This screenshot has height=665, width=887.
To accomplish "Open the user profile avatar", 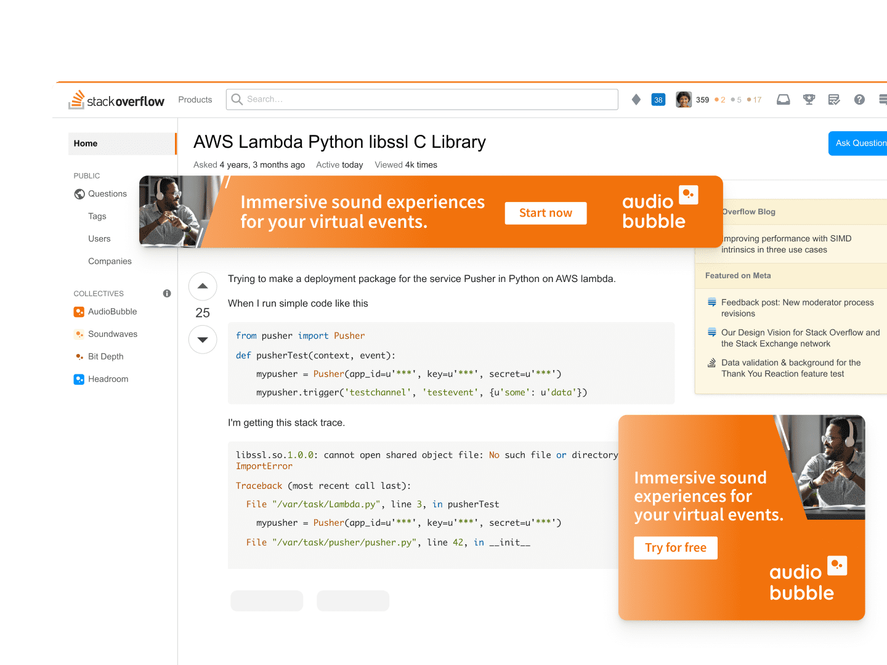I will coord(684,99).
